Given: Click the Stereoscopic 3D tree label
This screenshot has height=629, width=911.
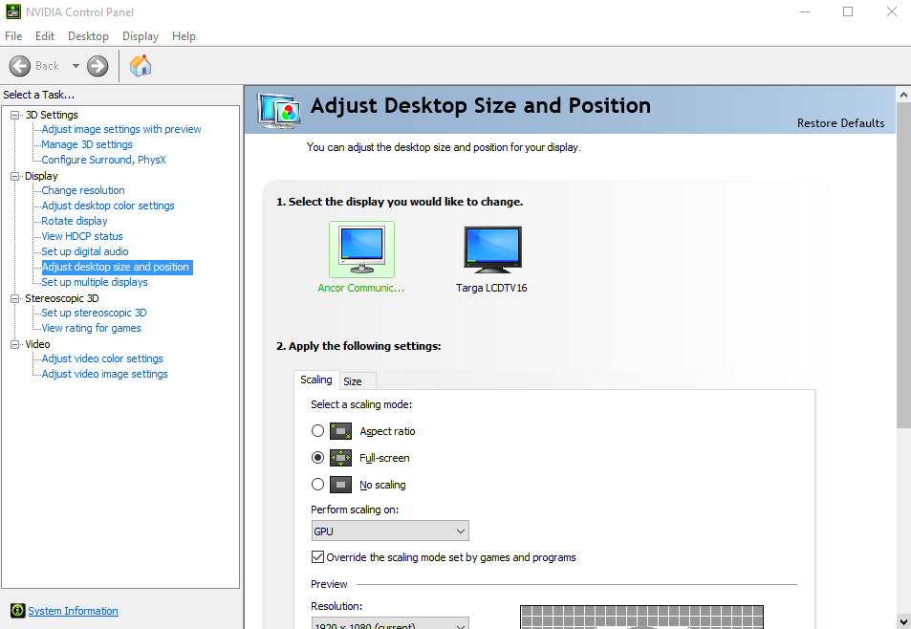Looking at the screenshot, I should point(62,298).
